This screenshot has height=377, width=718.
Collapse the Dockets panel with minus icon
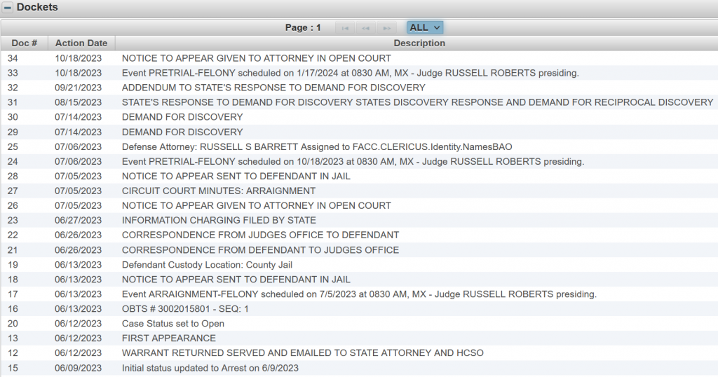pyautogui.click(x=8, y=8)
